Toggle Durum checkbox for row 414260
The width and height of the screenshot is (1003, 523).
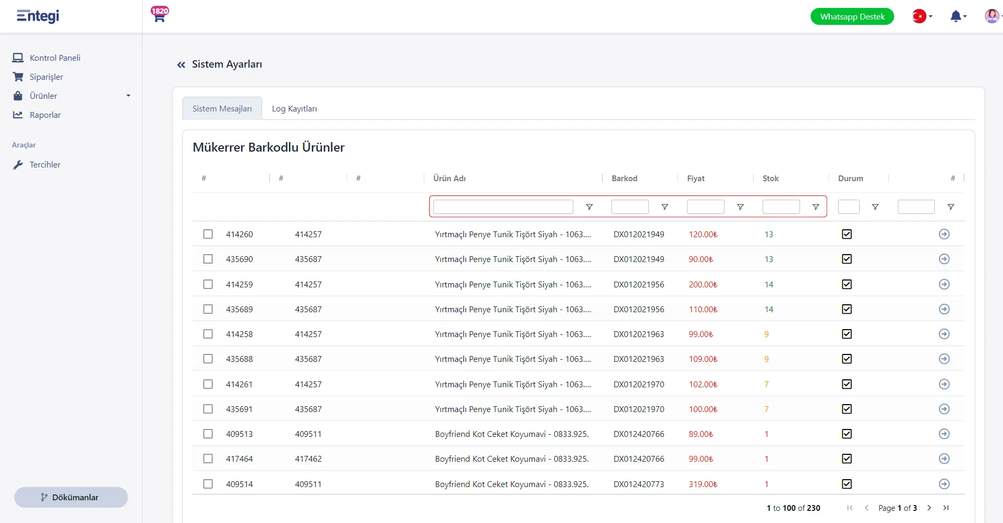click(847, 234)
